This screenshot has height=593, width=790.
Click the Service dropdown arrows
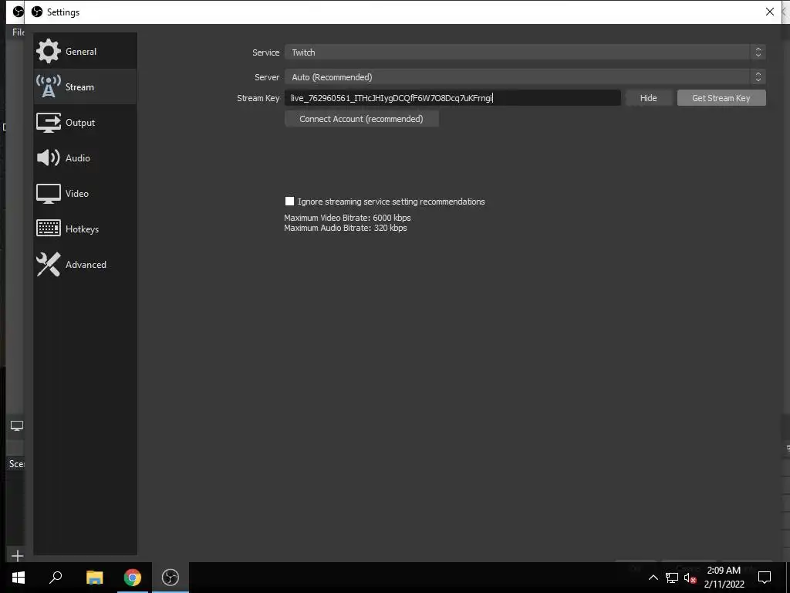tap(758, 53)
